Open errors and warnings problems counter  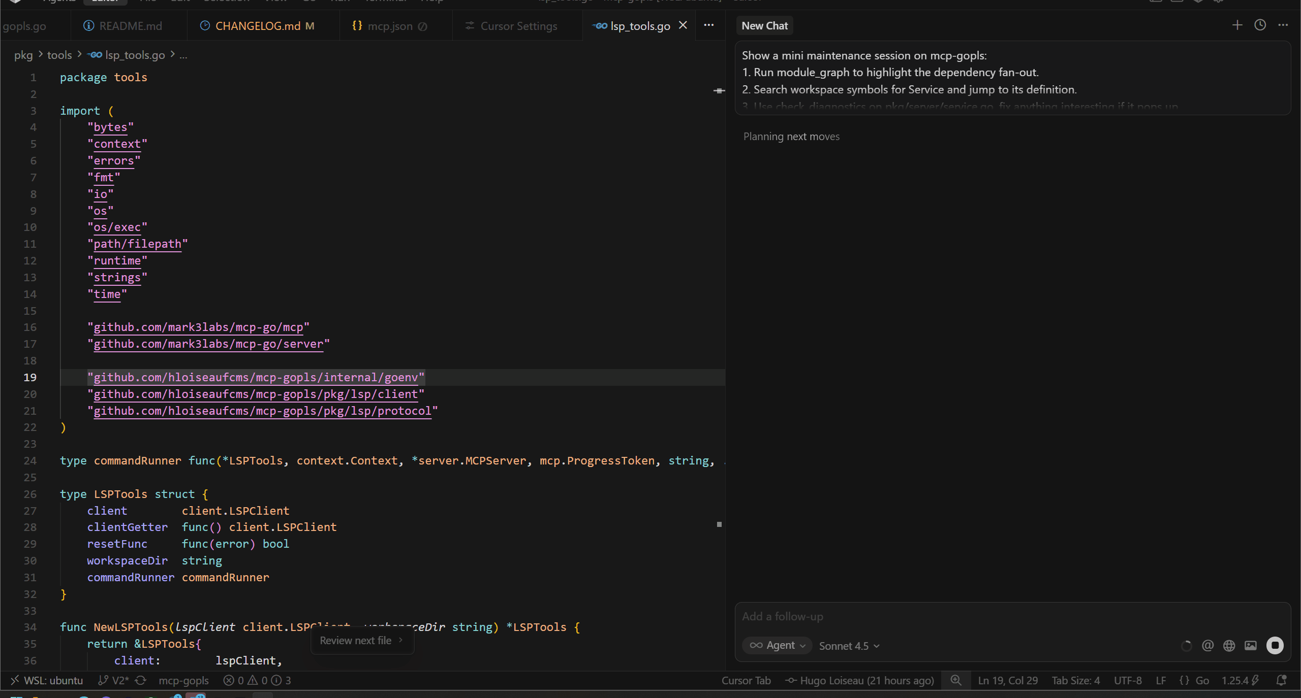[257, 680]
